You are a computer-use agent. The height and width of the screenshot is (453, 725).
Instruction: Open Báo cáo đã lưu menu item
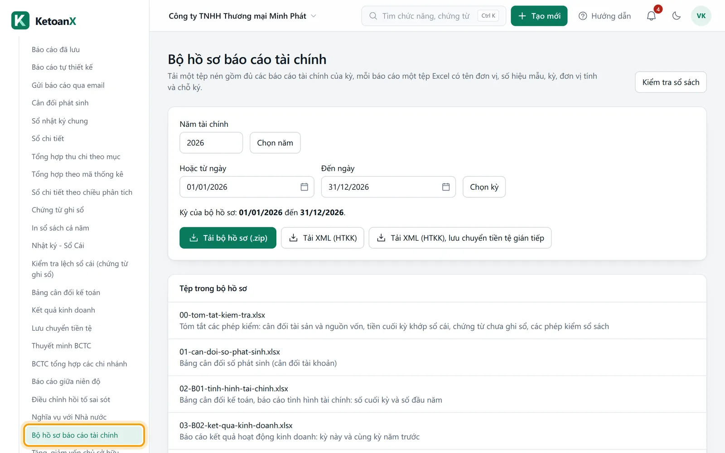coord(56,49)
